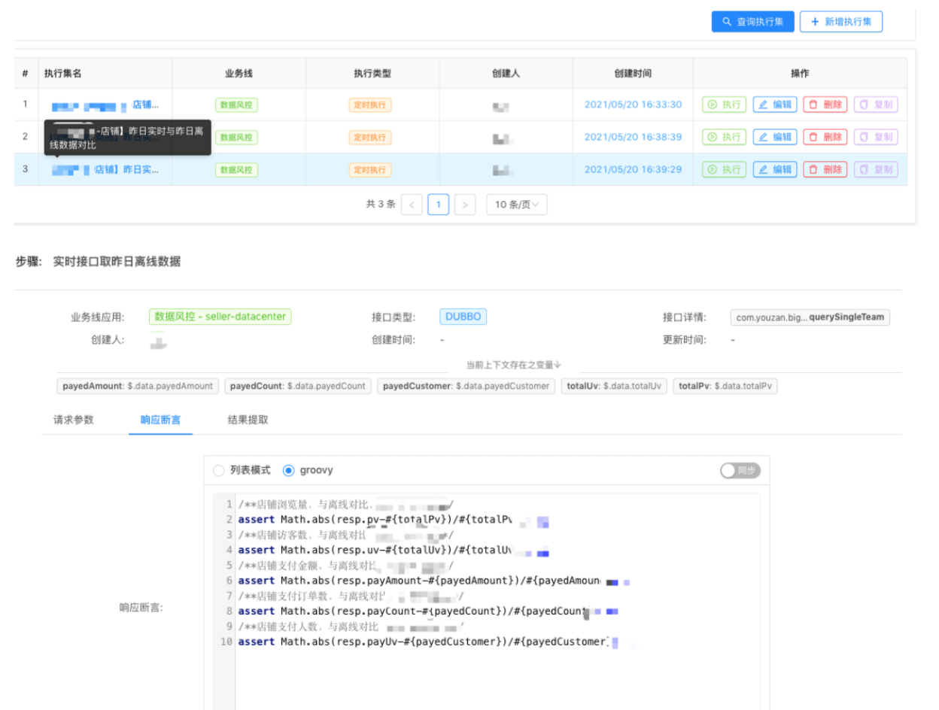Click payedCustomer variable tag
Image resolution: width=939 pixels, height=710 pixels.
click(466, 386)
